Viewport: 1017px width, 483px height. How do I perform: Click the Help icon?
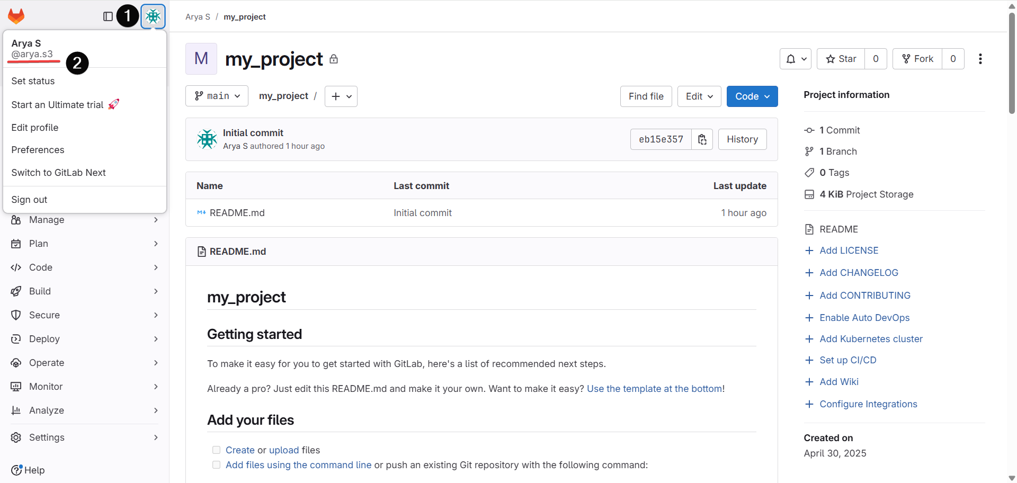[x=16, y=470]
